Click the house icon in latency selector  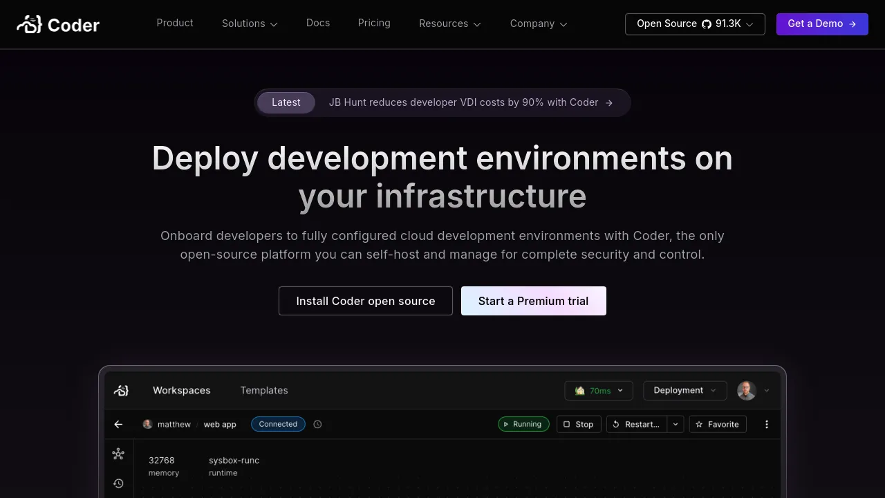(579, 390)
